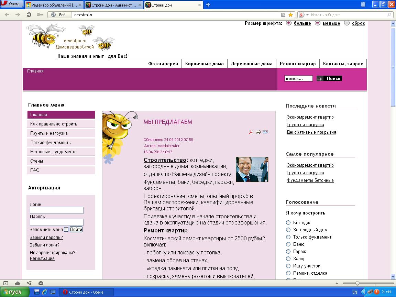This screenshot has width=396, height=297.
Task: Enable the "Запомнить меня" checkbox
Action: pos(66,230)
